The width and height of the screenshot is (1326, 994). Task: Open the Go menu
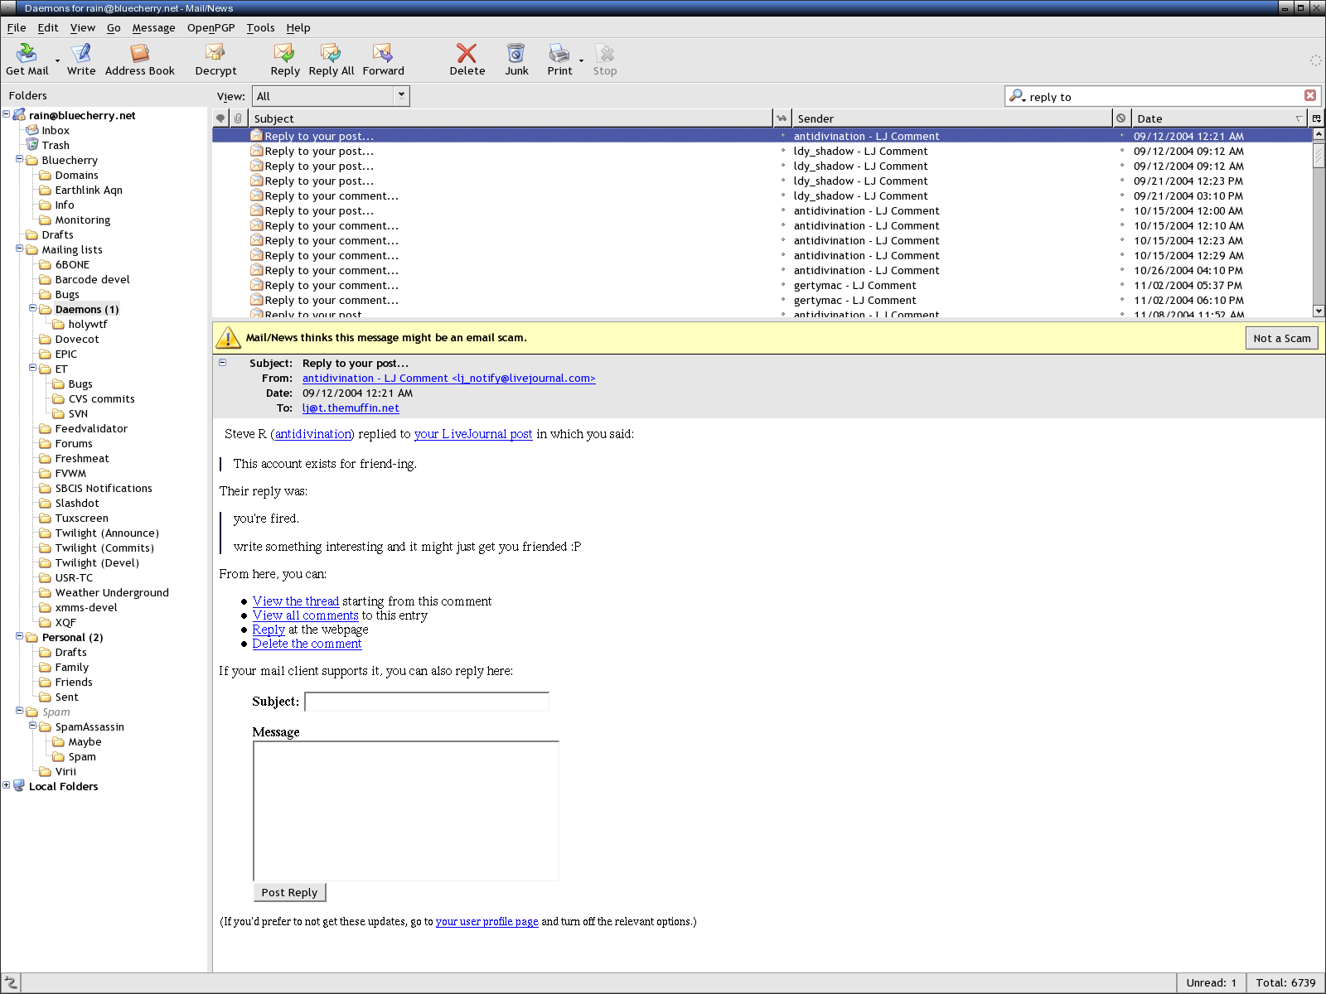tap(114, 27)
